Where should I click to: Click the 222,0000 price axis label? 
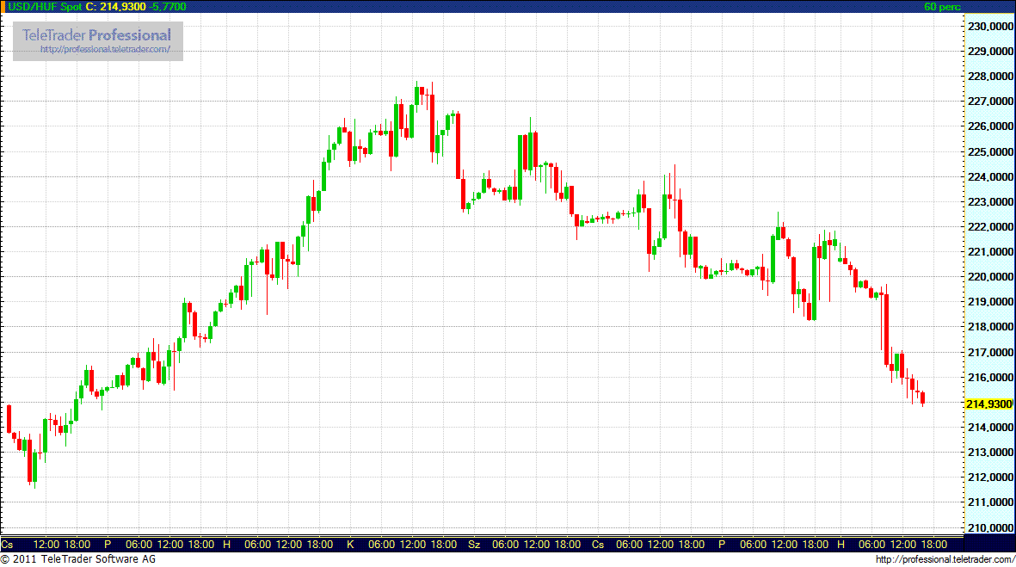pyautogui.click(x=990, y=227)
